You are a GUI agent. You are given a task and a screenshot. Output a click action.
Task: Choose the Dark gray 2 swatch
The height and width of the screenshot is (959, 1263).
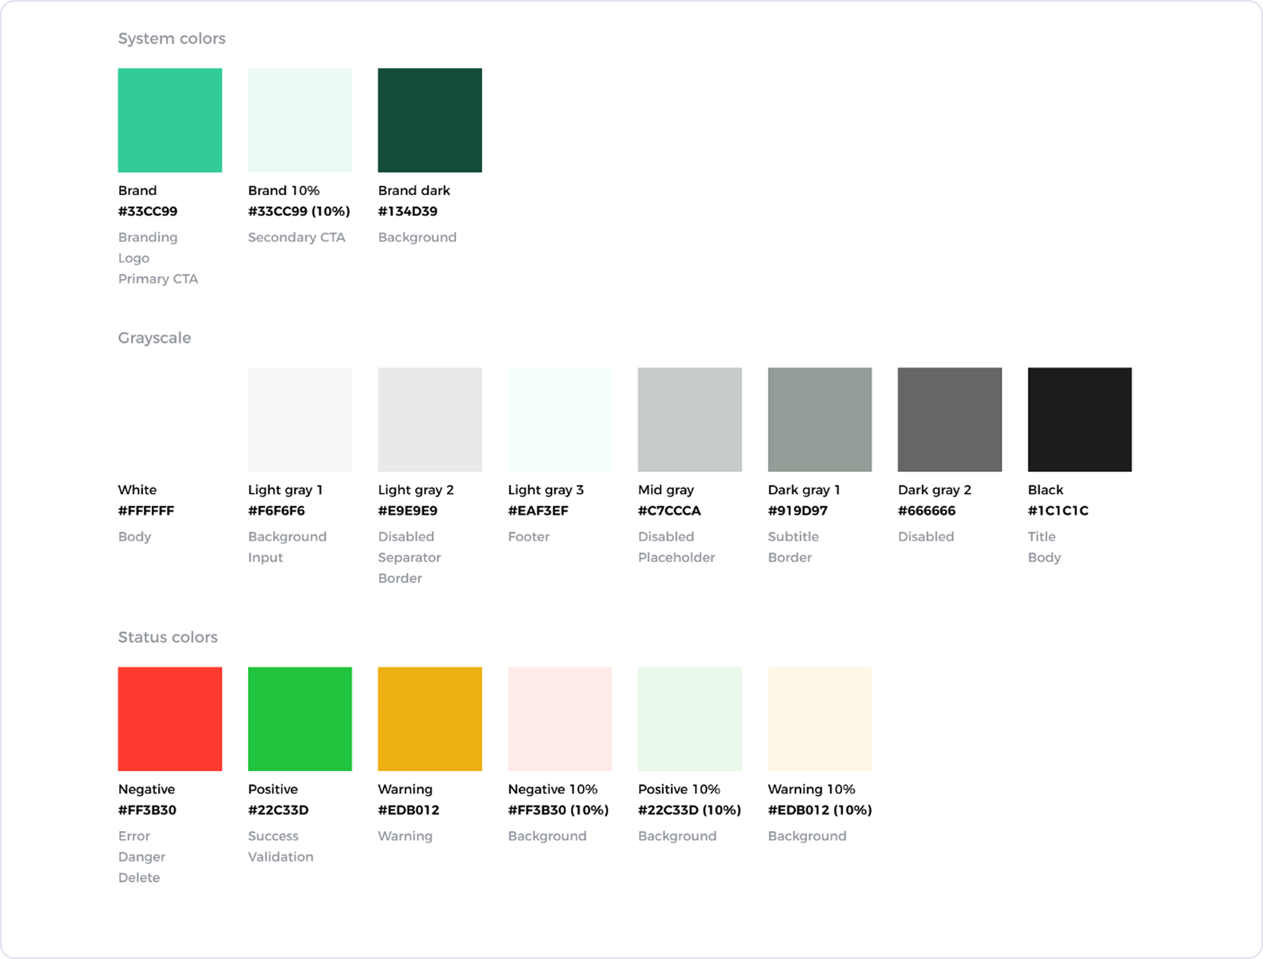pos(950,419)
